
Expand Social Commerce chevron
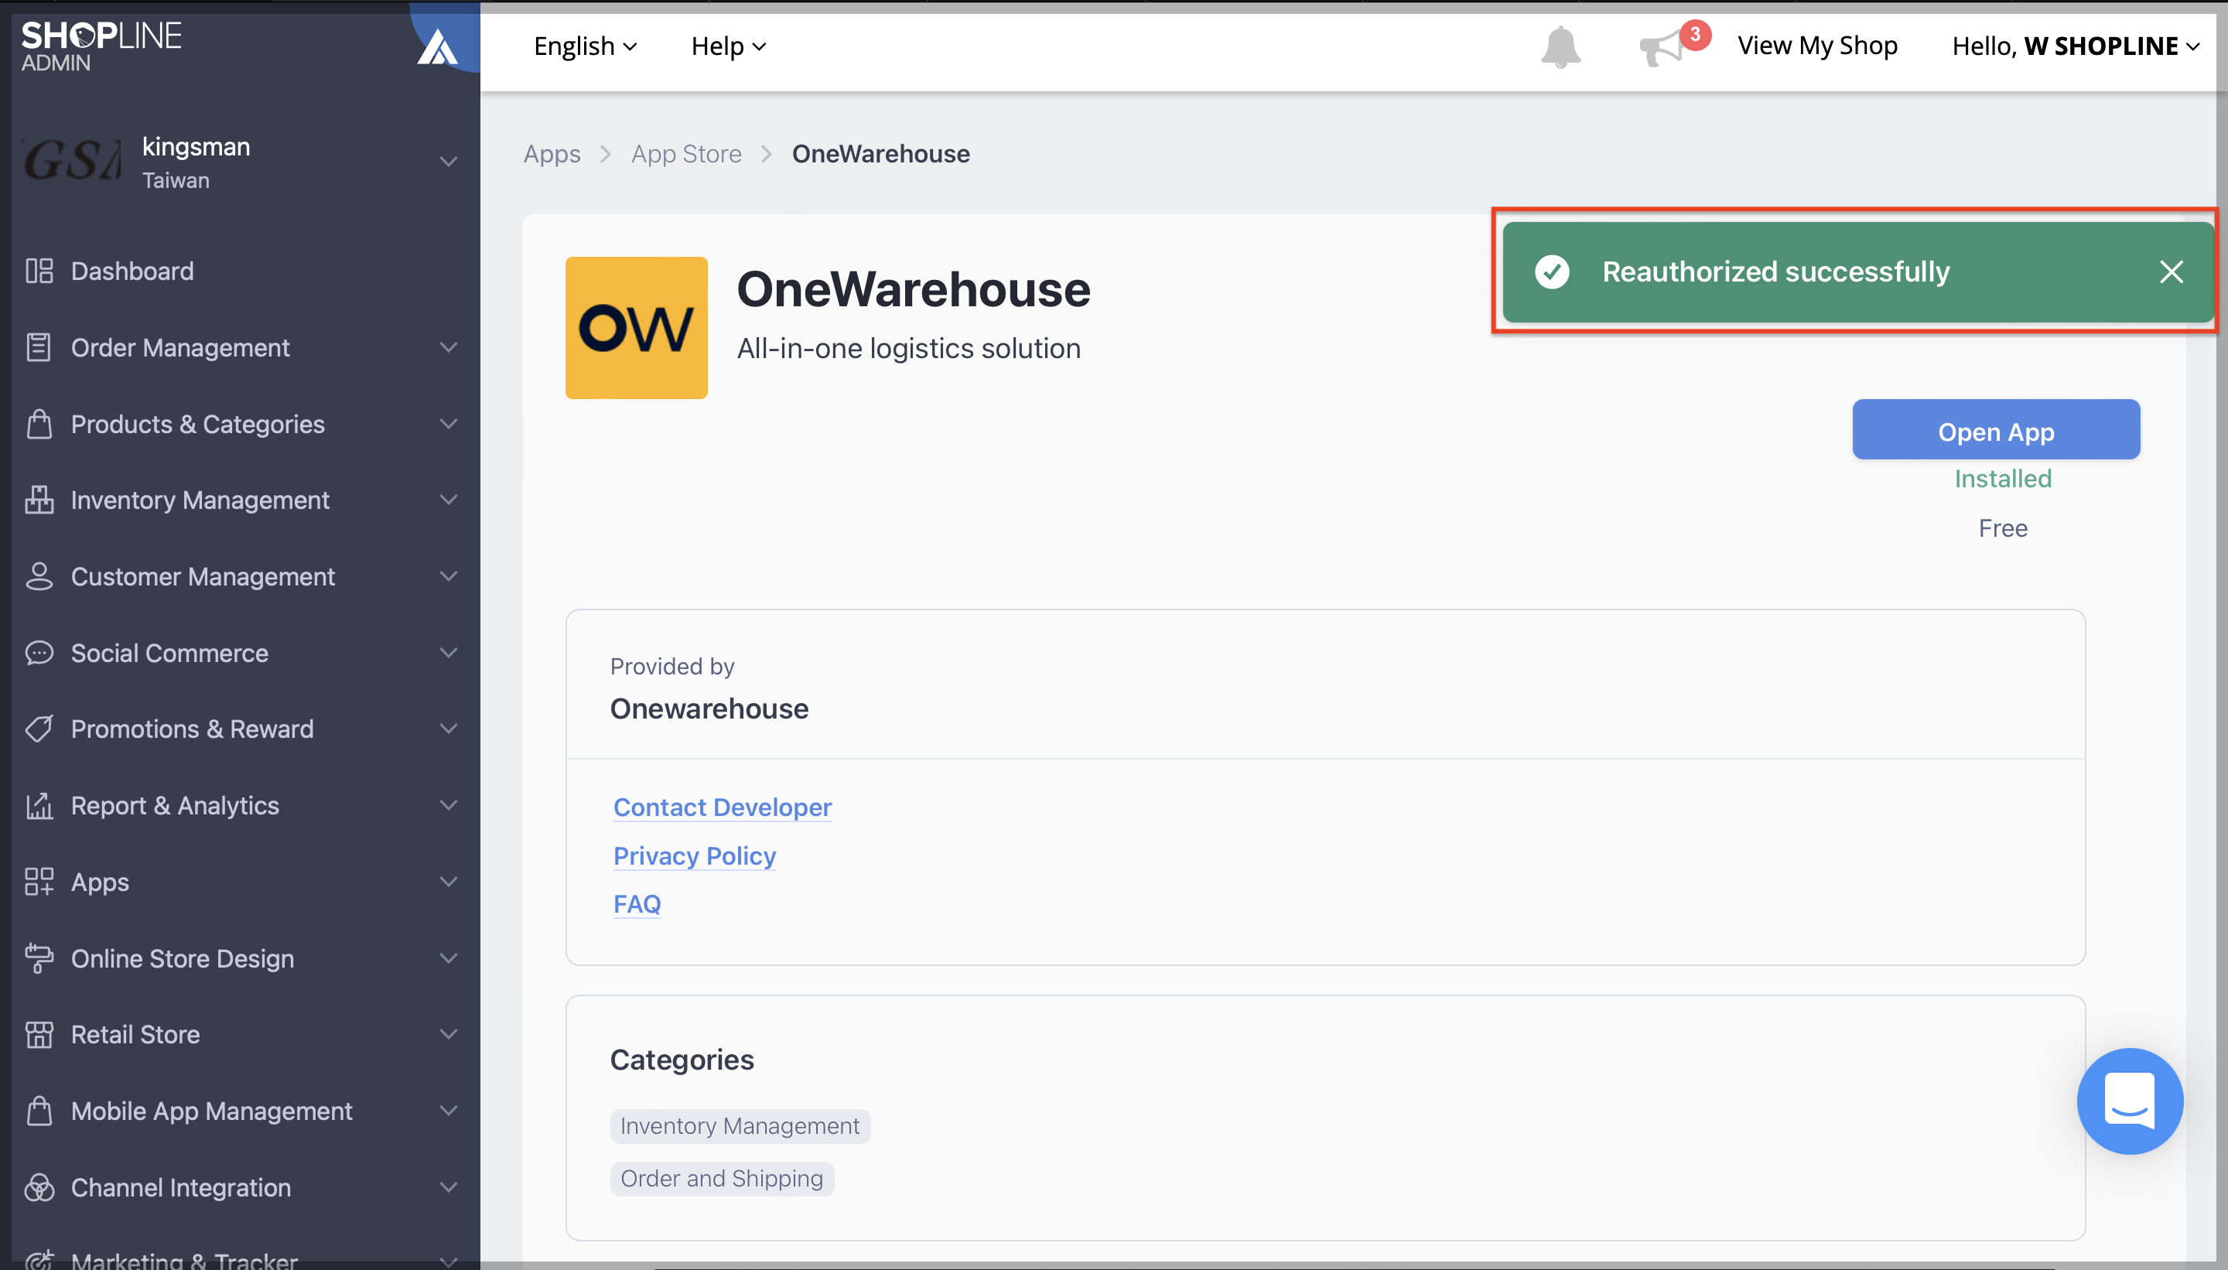point(449,653)
